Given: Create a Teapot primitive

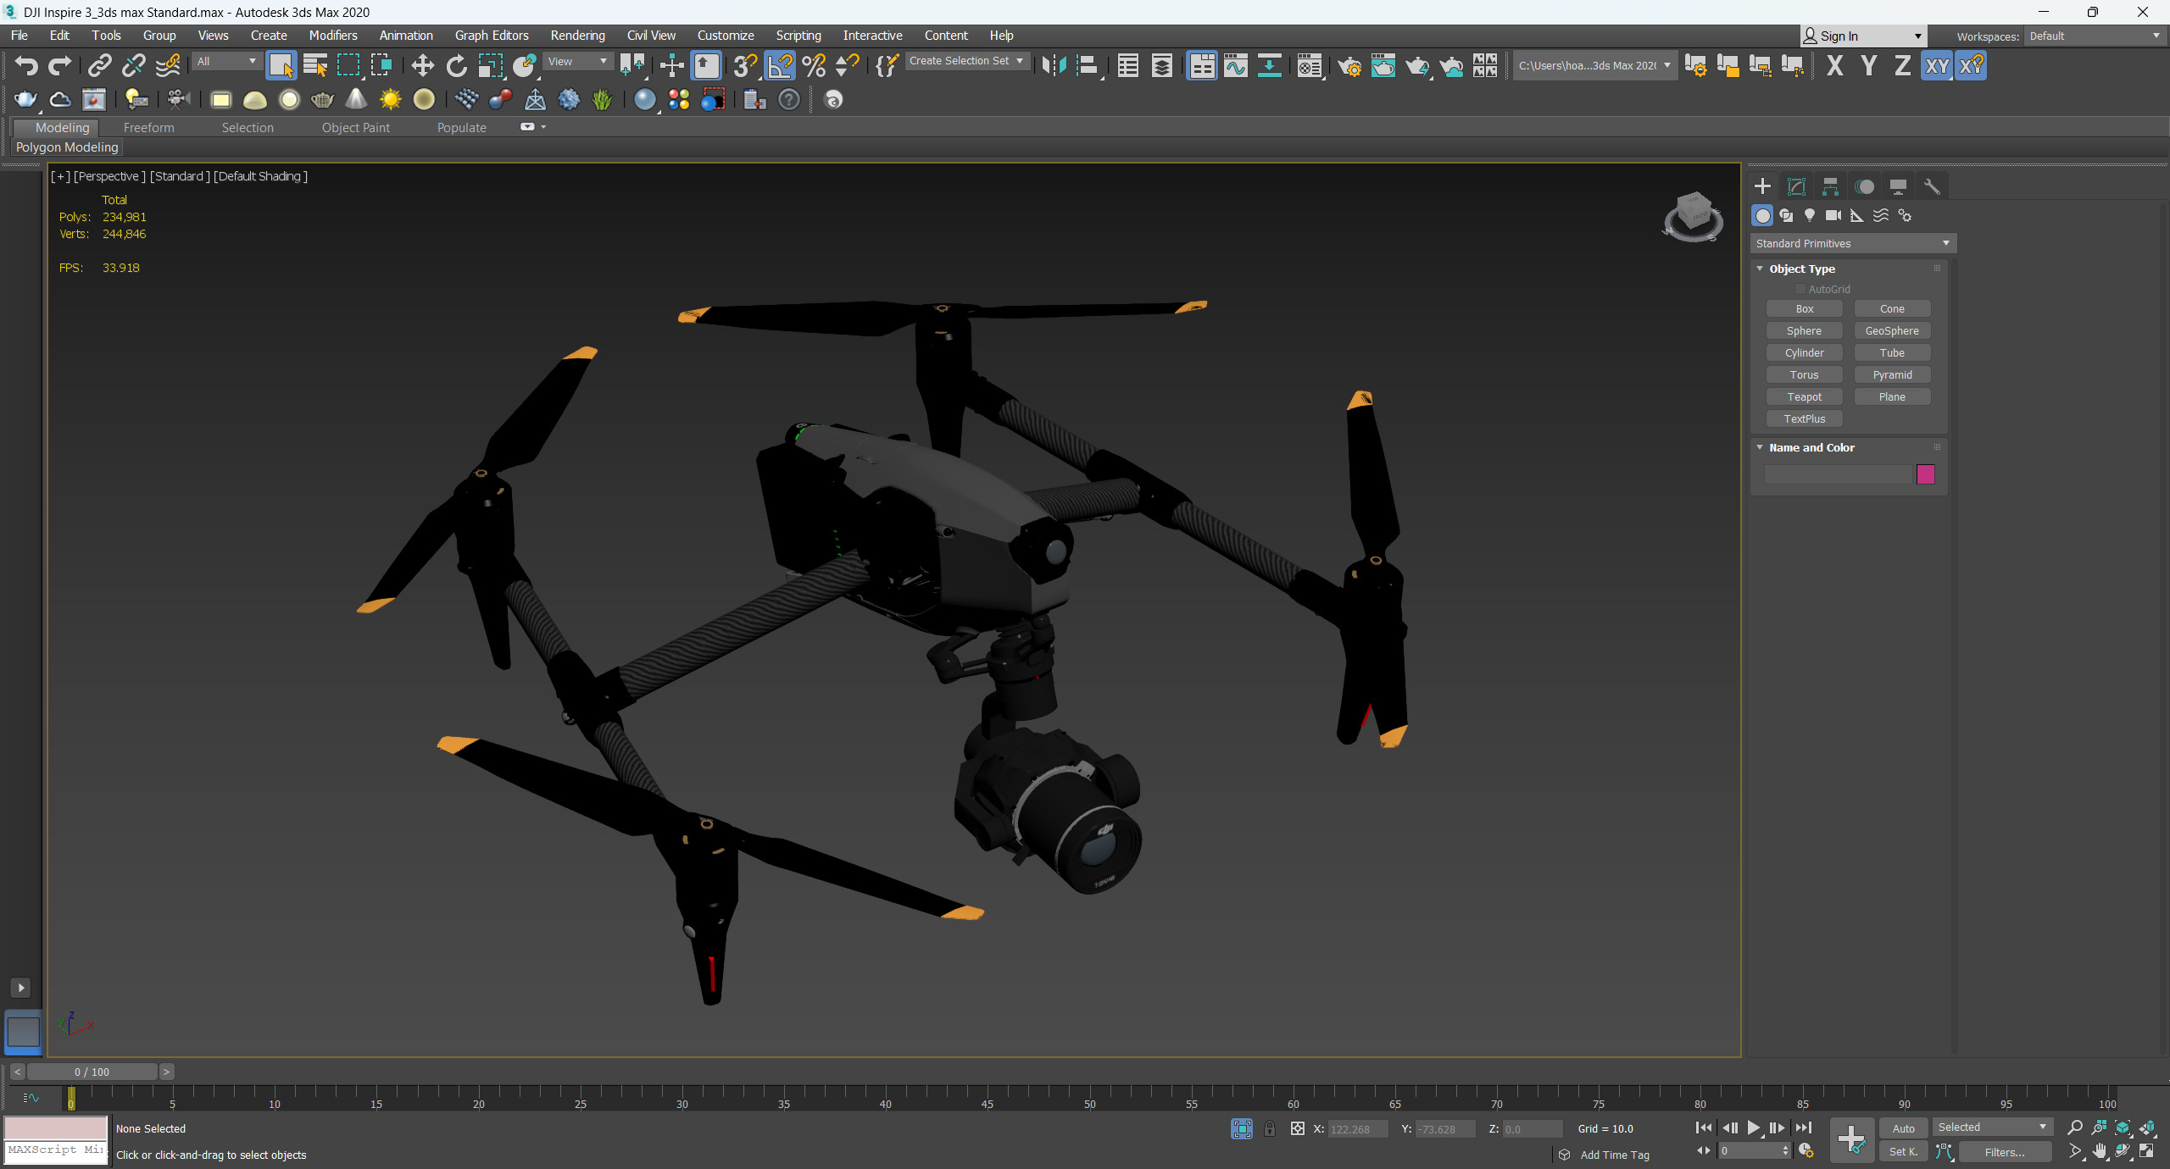Looking at the screenshot, I should click(1804, 396).
